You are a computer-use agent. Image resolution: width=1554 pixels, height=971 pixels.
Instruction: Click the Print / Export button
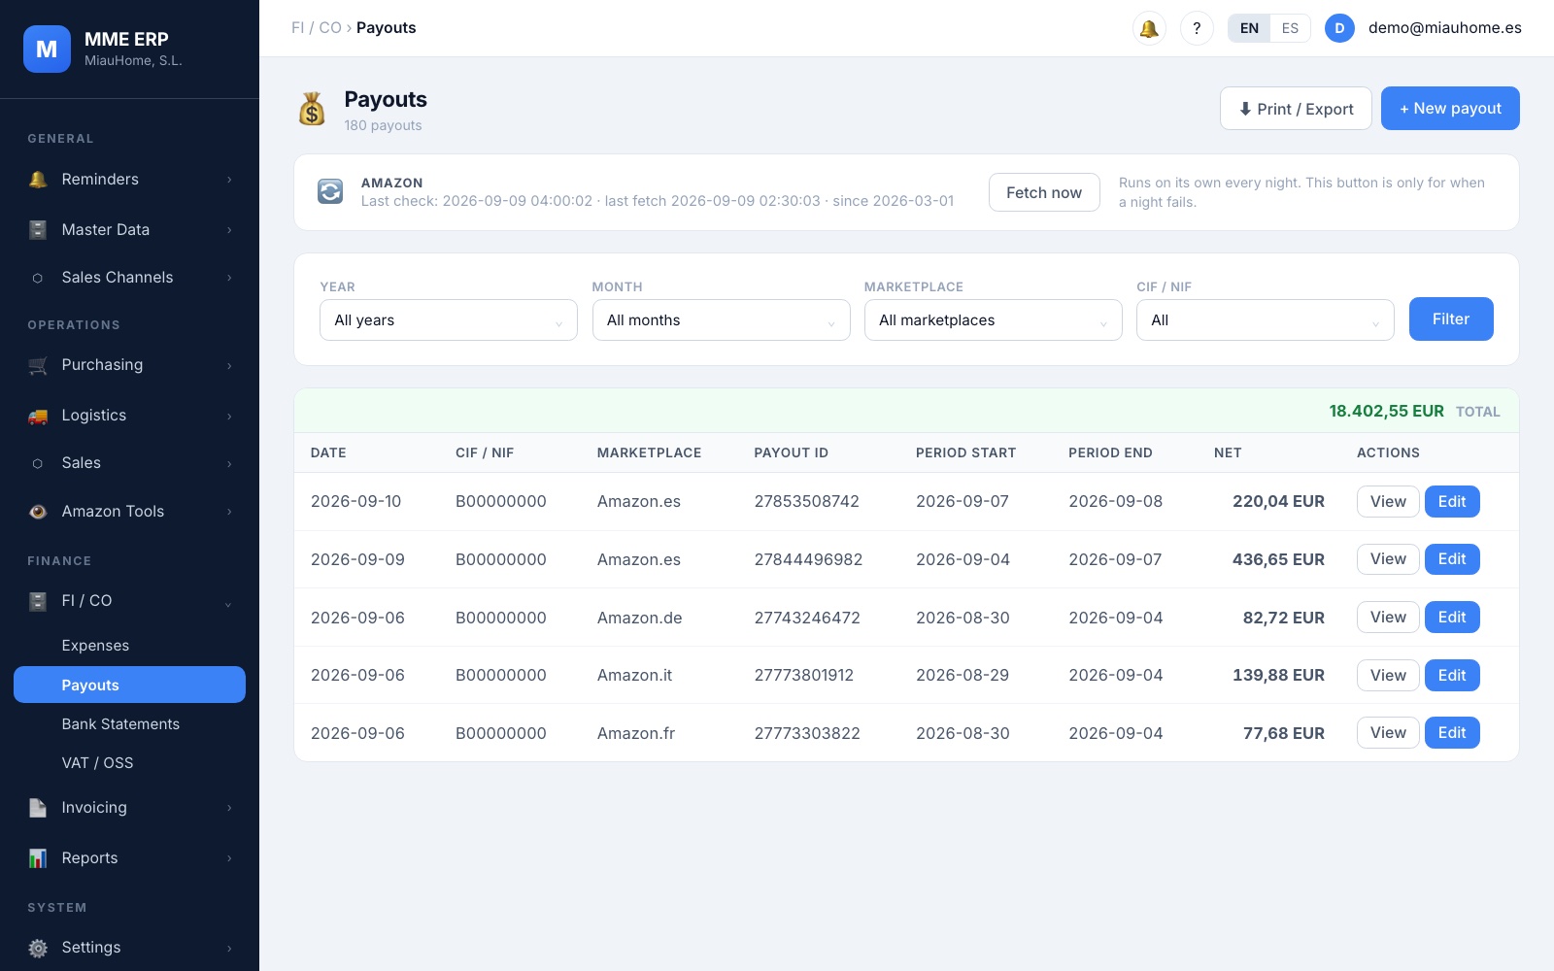[x=1296, y=109]
